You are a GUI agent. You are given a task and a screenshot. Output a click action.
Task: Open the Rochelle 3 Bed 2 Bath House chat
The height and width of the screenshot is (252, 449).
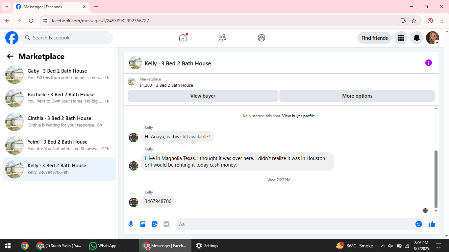coord(59,98)
